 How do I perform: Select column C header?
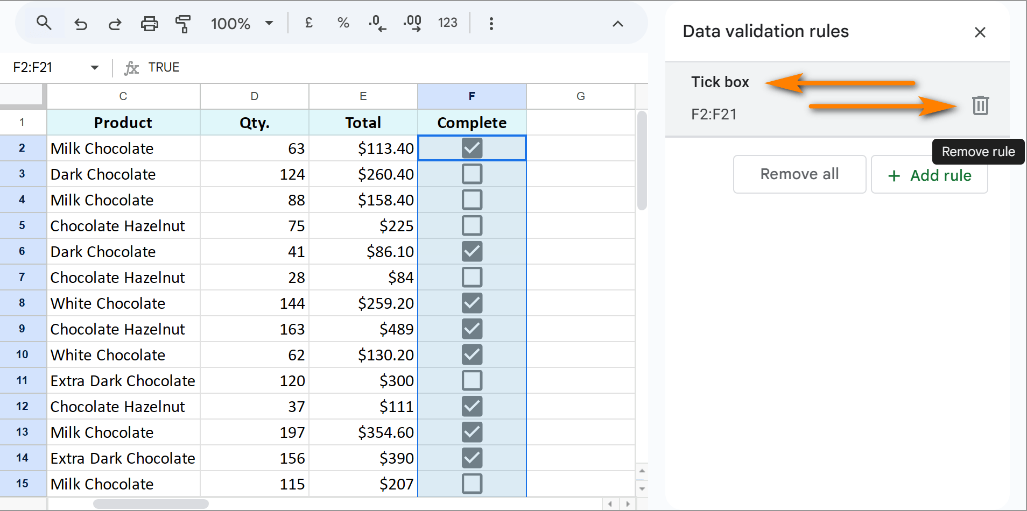click(123, 96)
